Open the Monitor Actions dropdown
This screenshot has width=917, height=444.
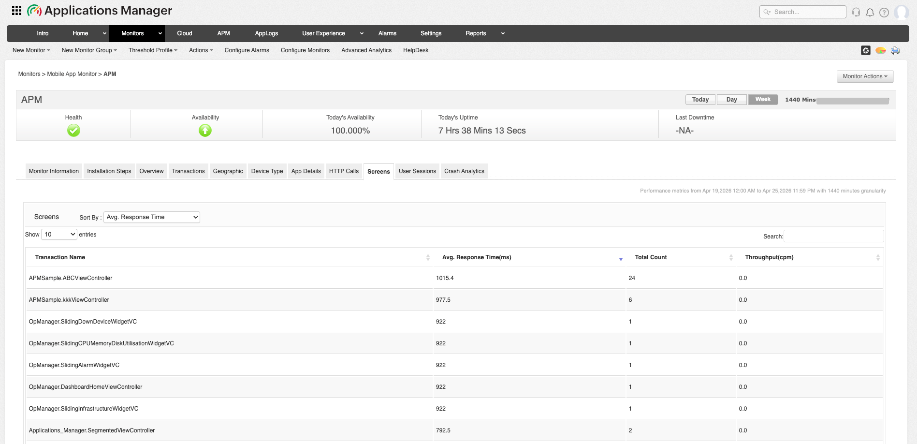click(x=865, y=76)
